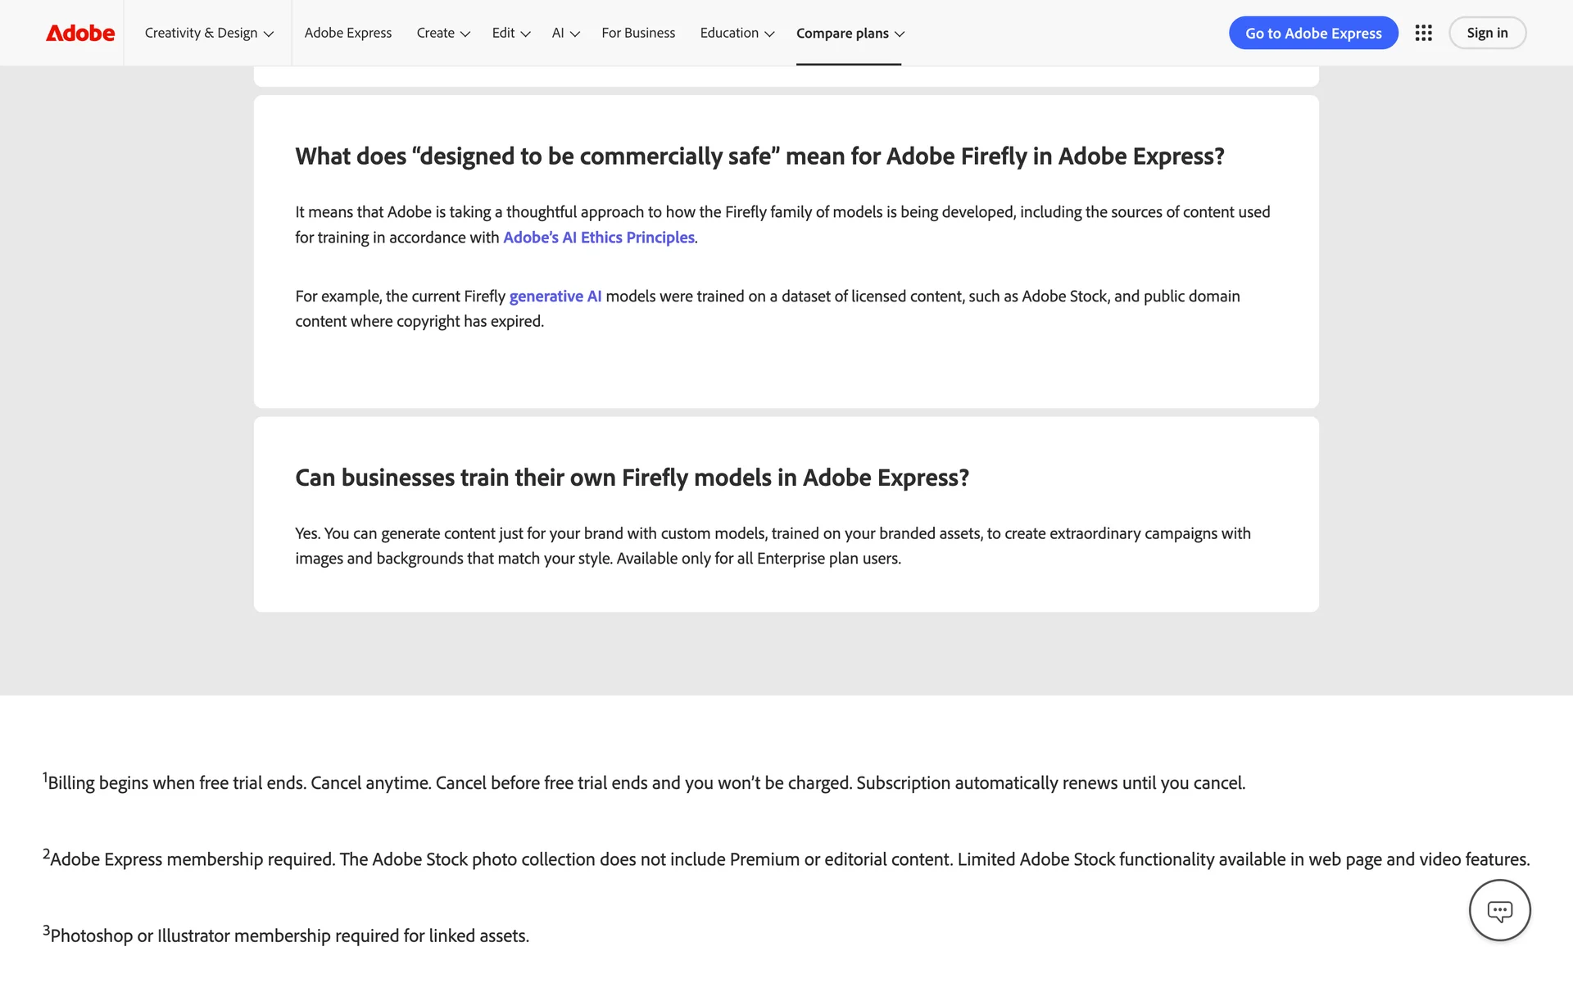Click the Sign in button
Image resolution: width=1573 pixels, height=983 pixels.
point(1486,33)
